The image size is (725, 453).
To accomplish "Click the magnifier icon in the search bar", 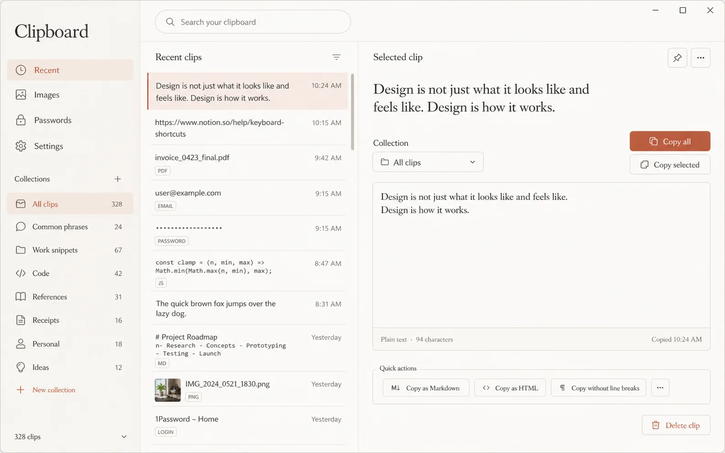I will tap(170, 22).
